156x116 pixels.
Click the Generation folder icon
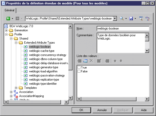coord(11,30)
